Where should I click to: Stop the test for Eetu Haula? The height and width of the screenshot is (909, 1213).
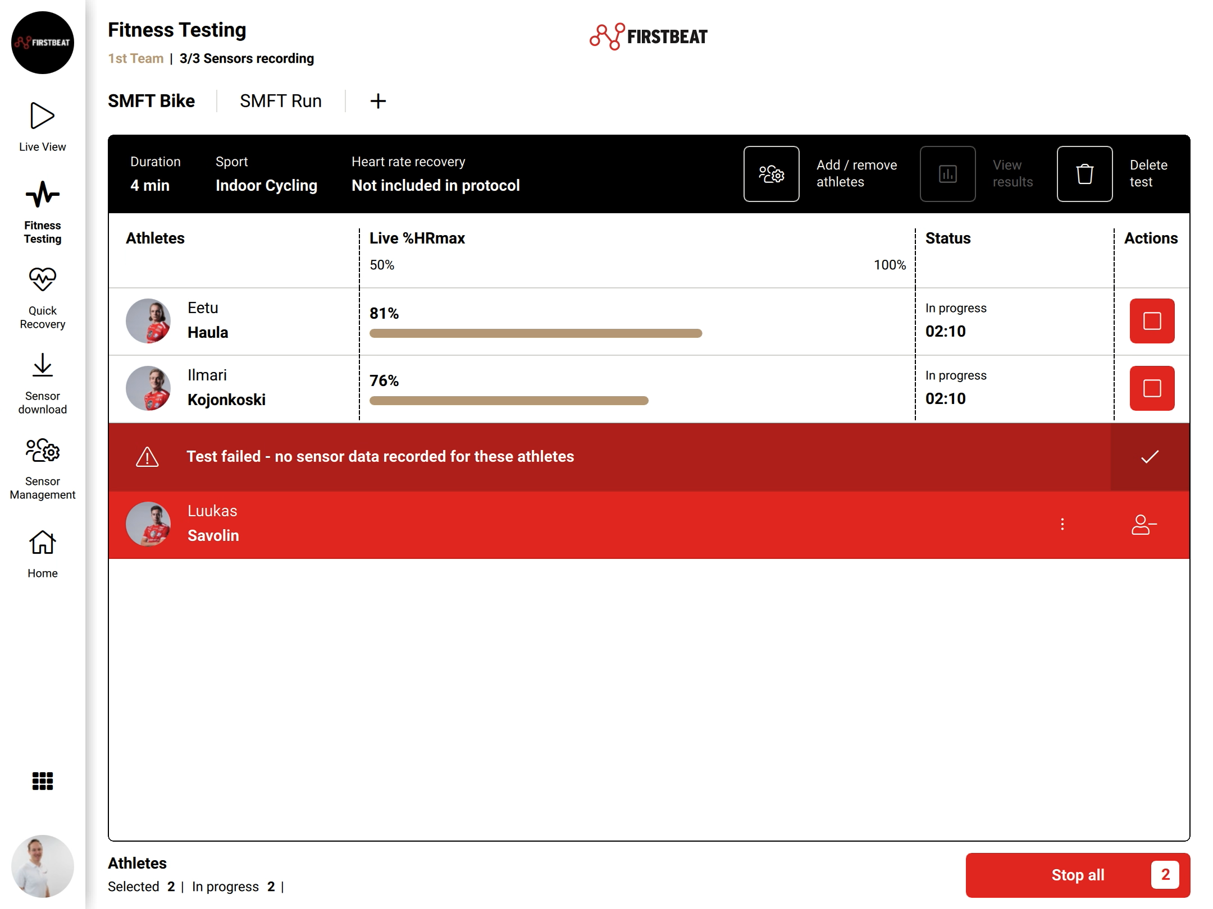point(1152,321)
